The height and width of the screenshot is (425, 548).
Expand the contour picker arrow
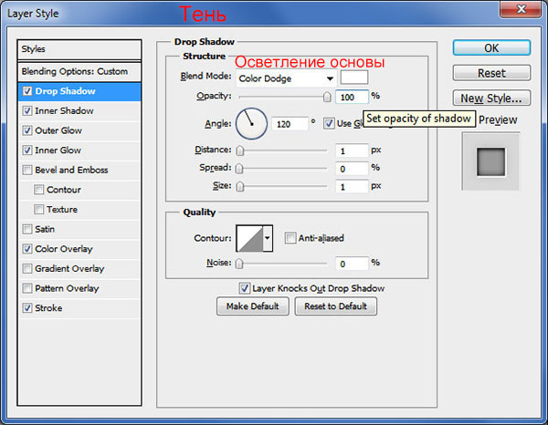268,239
